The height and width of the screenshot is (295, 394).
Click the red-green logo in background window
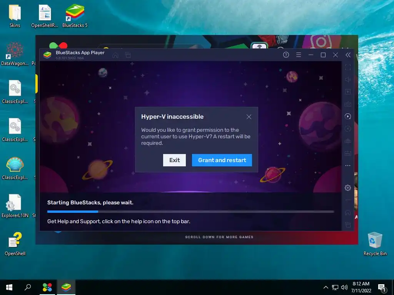pyautogui.click(x=58, y=45)
